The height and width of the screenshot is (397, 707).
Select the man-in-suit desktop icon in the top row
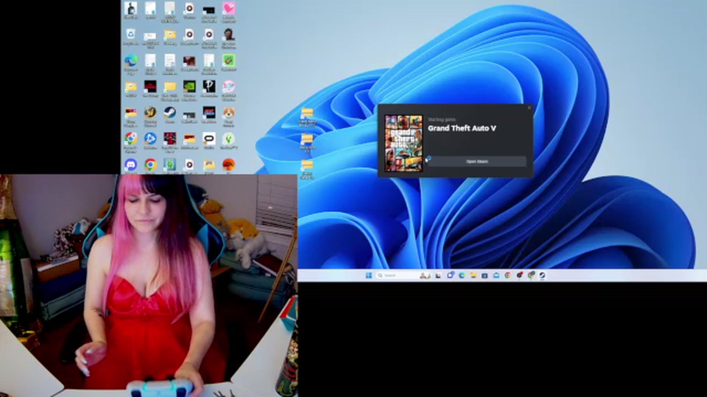click(131, 8)
